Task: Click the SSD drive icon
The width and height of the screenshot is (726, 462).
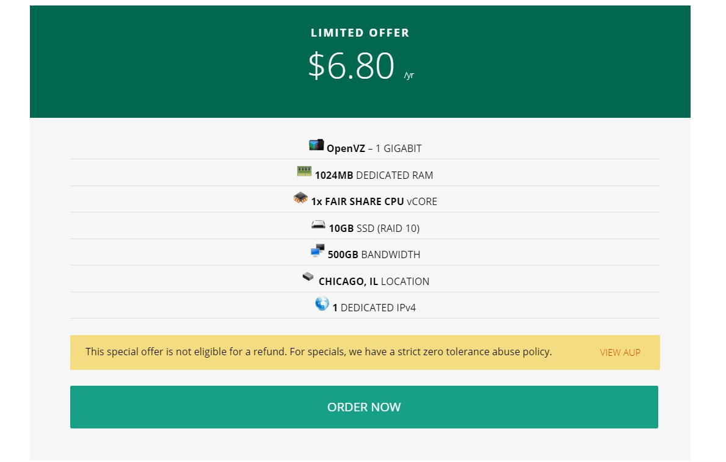Action: (x=318, y=225)
